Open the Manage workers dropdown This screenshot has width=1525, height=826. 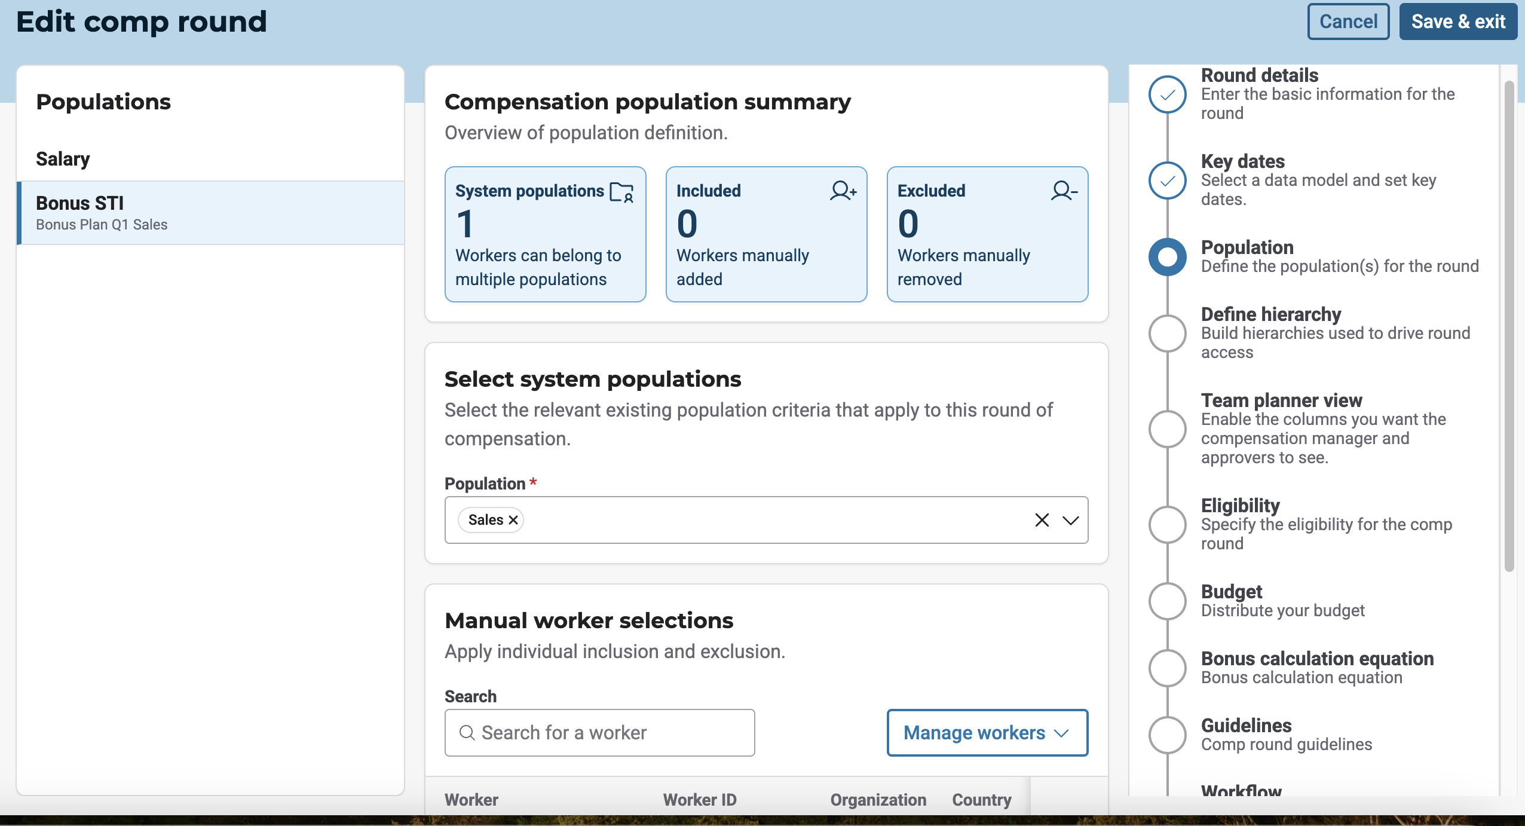[987, 733]
